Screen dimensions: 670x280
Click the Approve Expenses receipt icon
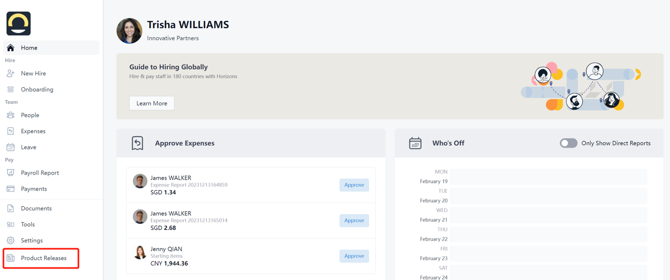[137, 143]
